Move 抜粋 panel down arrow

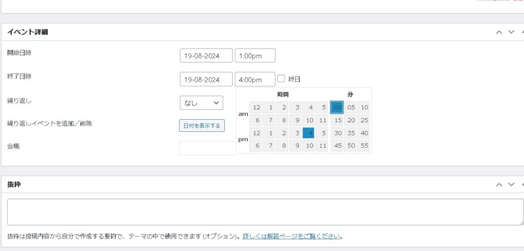click(x=511, y=185)
